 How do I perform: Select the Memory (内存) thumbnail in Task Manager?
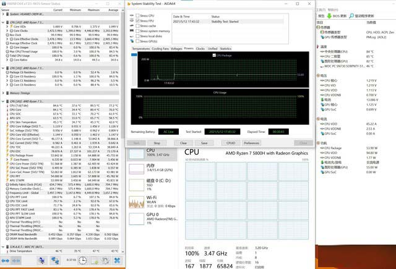(x=136, y=169)
